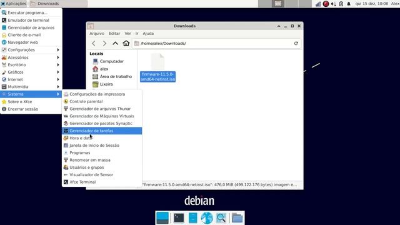Open Usuários e grupos
This screenshot has height=225, width=400.
coord(102,167)
